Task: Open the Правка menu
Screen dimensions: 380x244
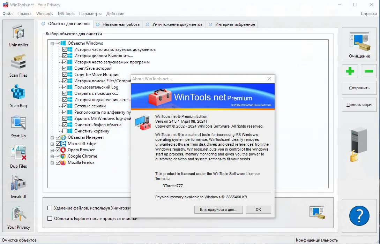Action: click(x=24, y=14)
